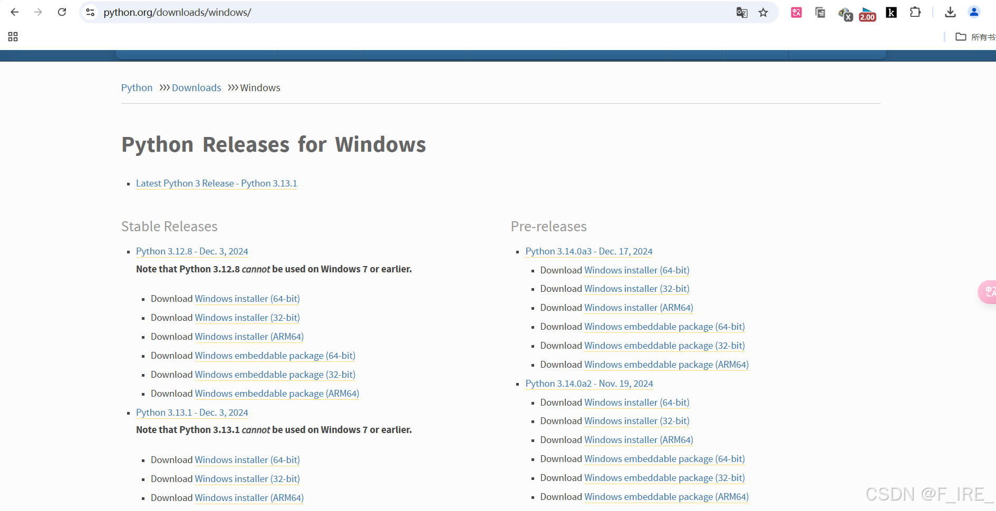Screen dimensions: 996x511
Task: Download 3.14.0a3 Windows installer (ARM64)
Action: point(639,308)
